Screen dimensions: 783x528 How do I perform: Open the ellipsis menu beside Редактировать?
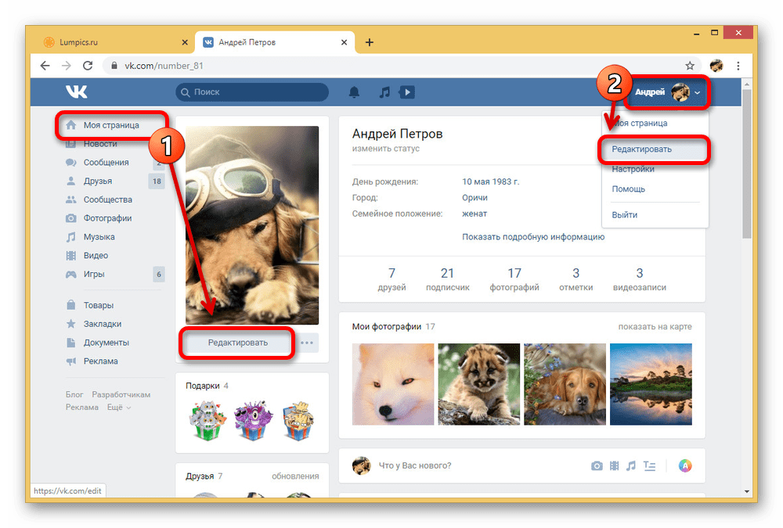click(307, 343)
